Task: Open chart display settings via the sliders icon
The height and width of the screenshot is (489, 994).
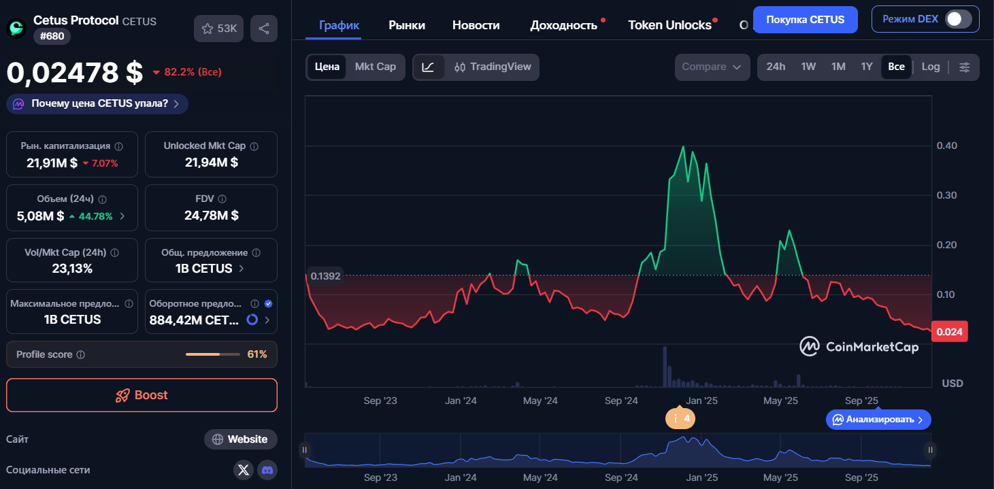Action: (965, 67)
